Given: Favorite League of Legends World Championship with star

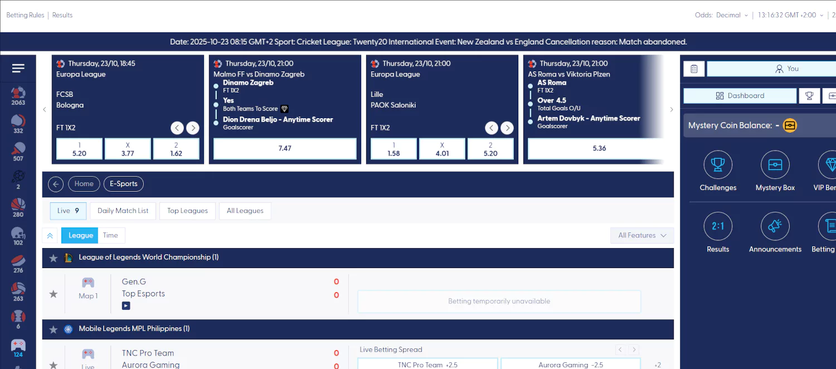Looking at the screenshot, I should [54, 258].
